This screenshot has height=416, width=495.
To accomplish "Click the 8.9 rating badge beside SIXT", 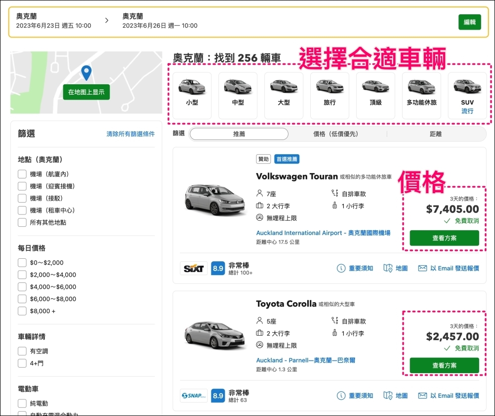I will [x=218, y=268].
